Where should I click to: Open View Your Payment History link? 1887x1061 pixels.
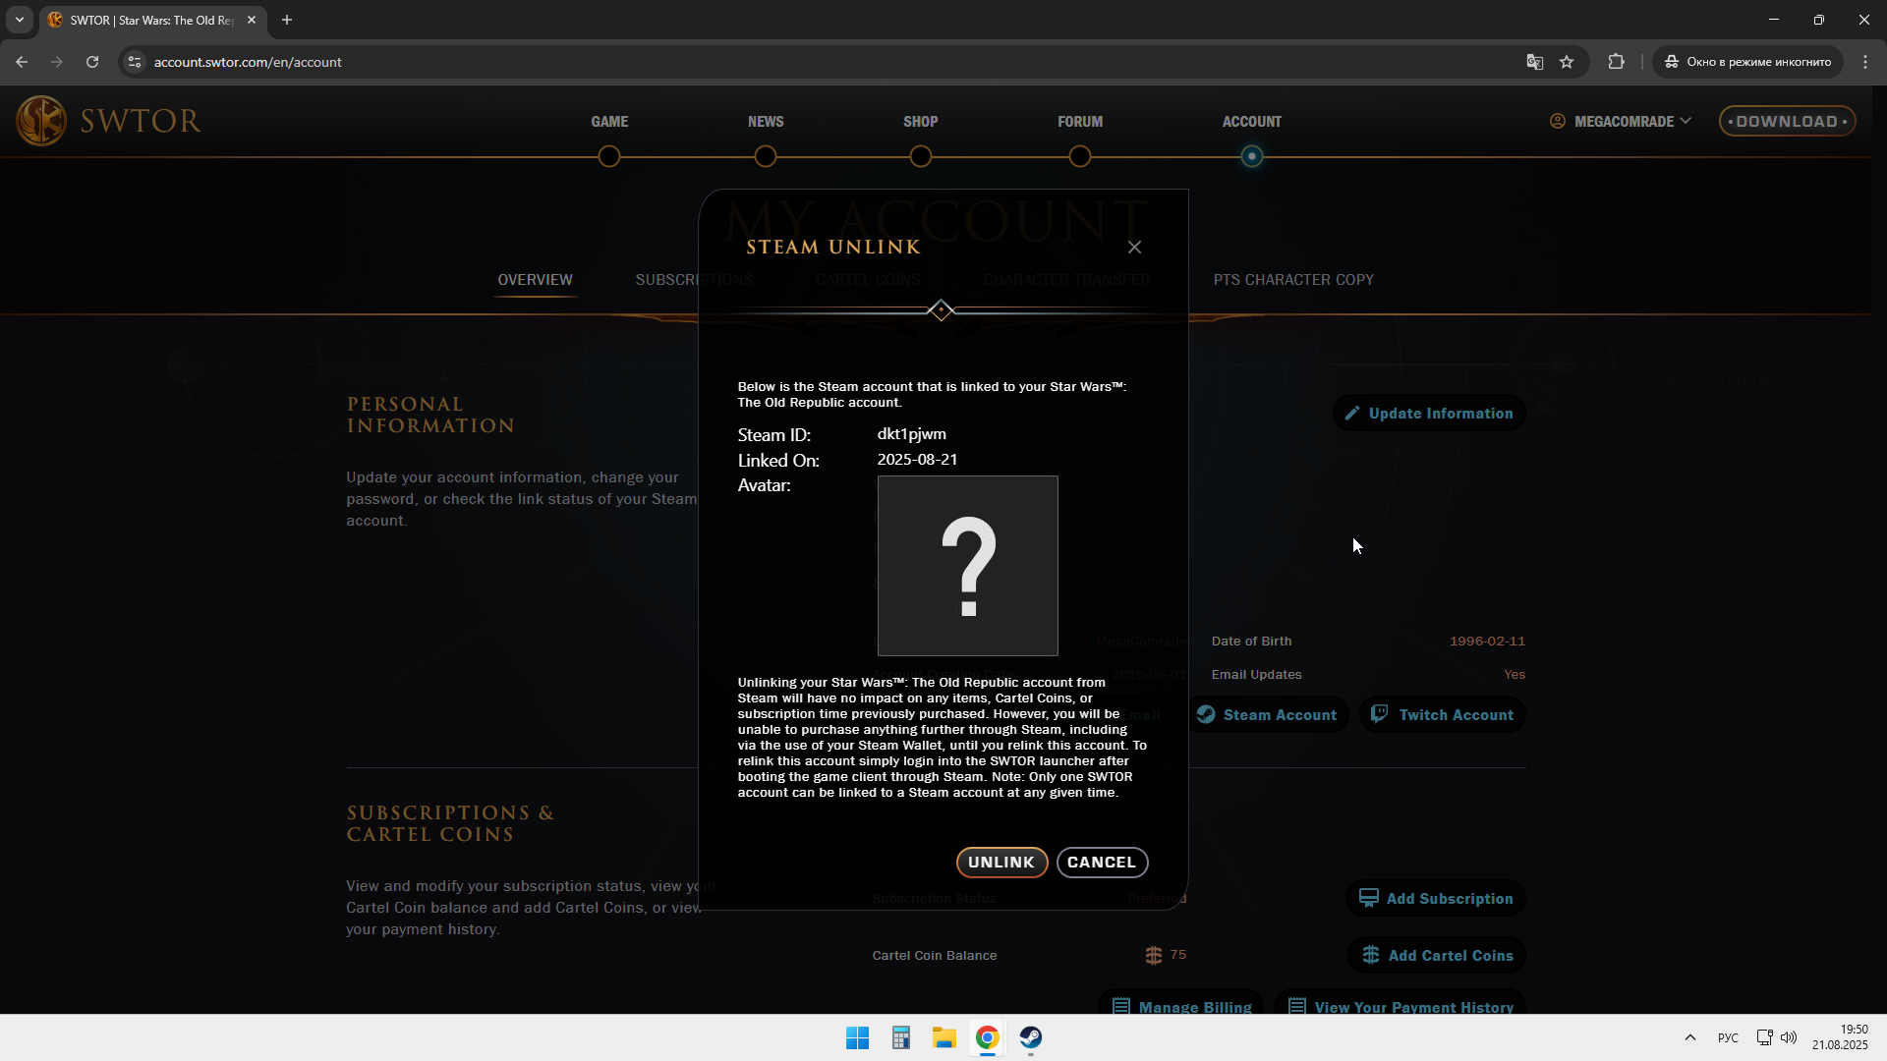coord(1401,1005)
